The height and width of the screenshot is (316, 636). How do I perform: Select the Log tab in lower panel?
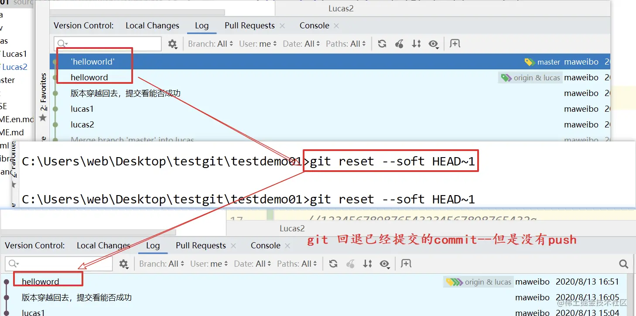(x=153, y=246)
